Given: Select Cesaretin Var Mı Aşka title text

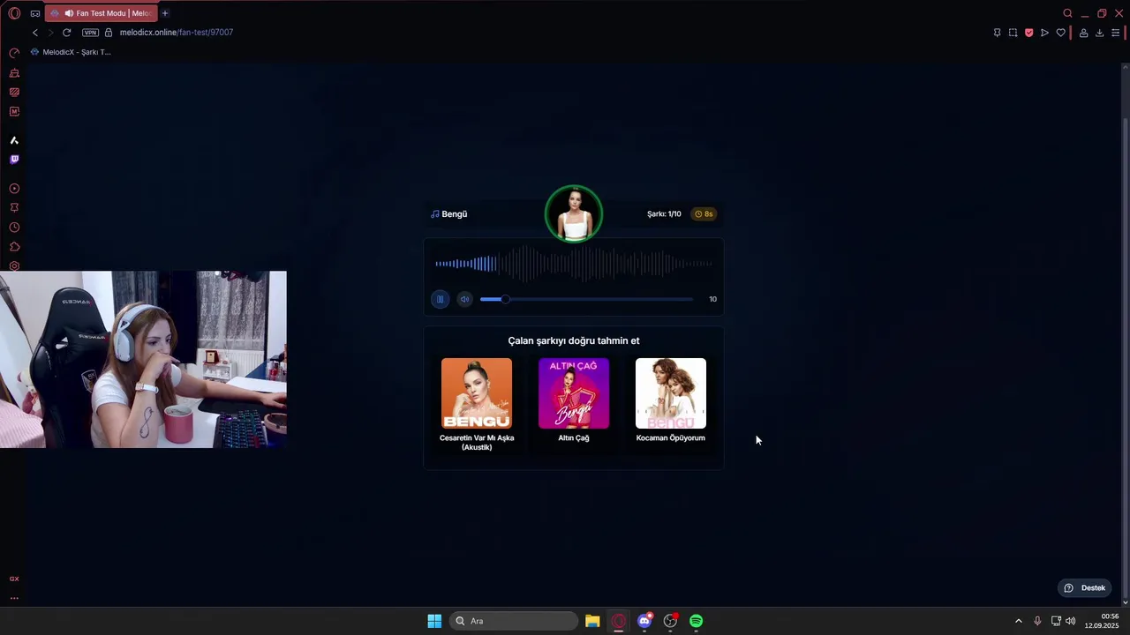Looking at the screenshot, I should pos(477,443).
